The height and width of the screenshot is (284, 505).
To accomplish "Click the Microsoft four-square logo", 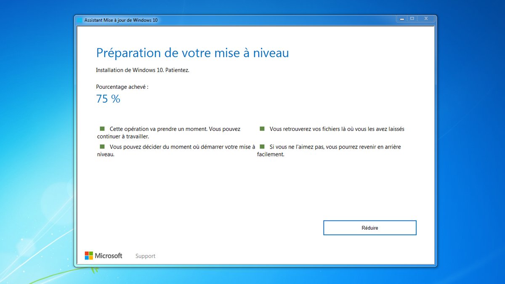I will [89, 256].
